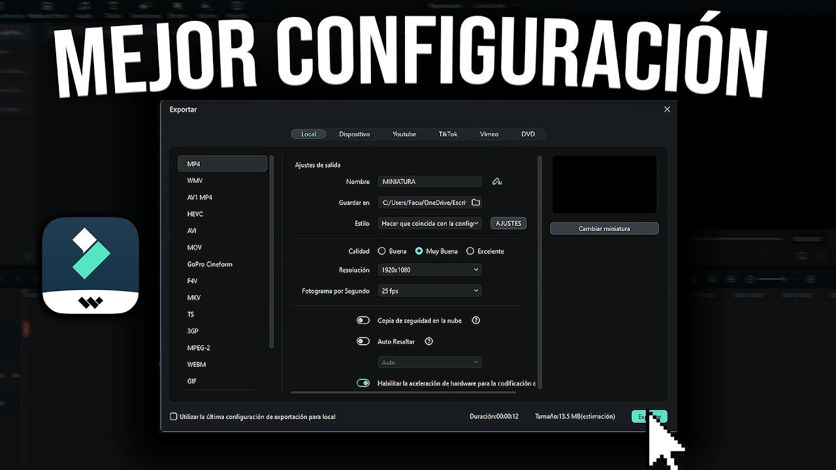This screenshot has width=836, height=470.
Task: Select the Excelente quality option
Action: 470,251
